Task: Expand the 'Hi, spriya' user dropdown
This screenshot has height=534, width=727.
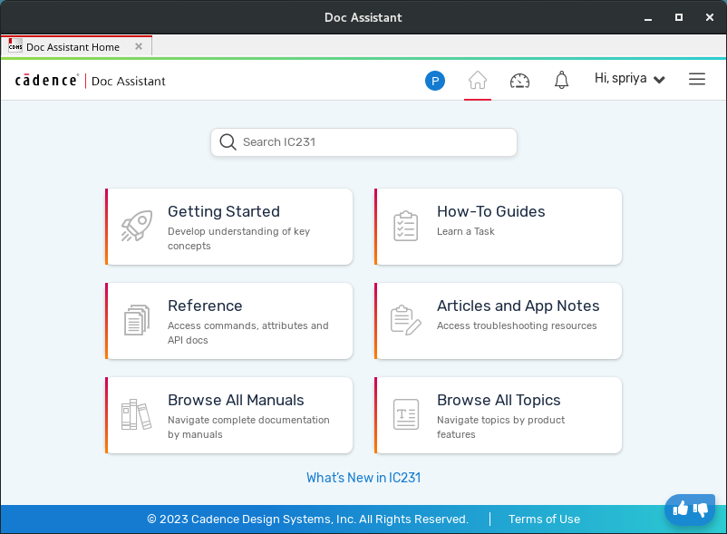Action: pos(630,79)
